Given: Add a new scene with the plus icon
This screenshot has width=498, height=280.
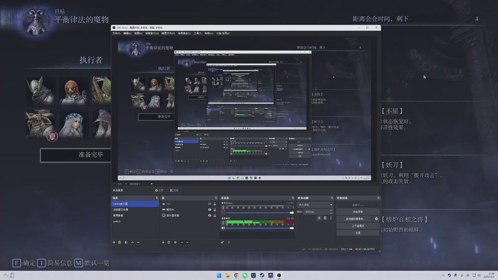Looking at the screenshot, I should (114, 242).
